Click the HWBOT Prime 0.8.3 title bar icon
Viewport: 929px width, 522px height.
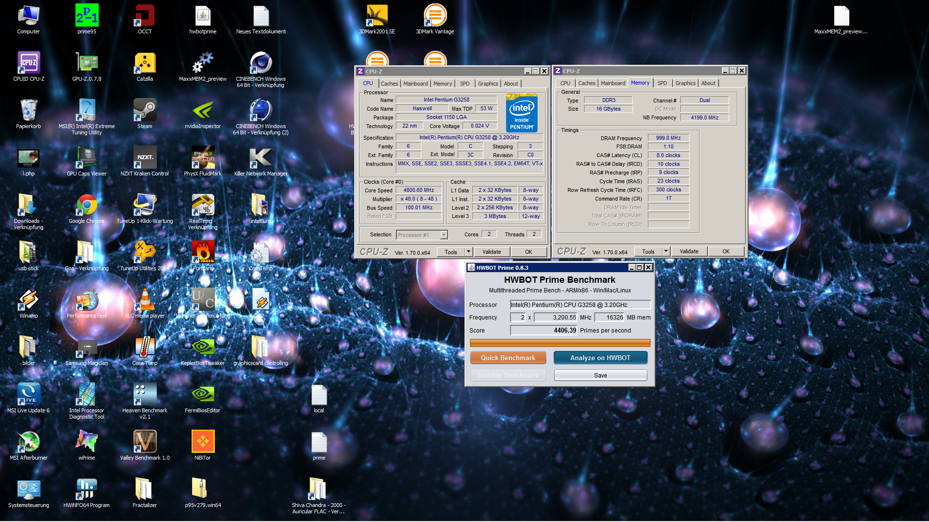click(x=471, y=267)
